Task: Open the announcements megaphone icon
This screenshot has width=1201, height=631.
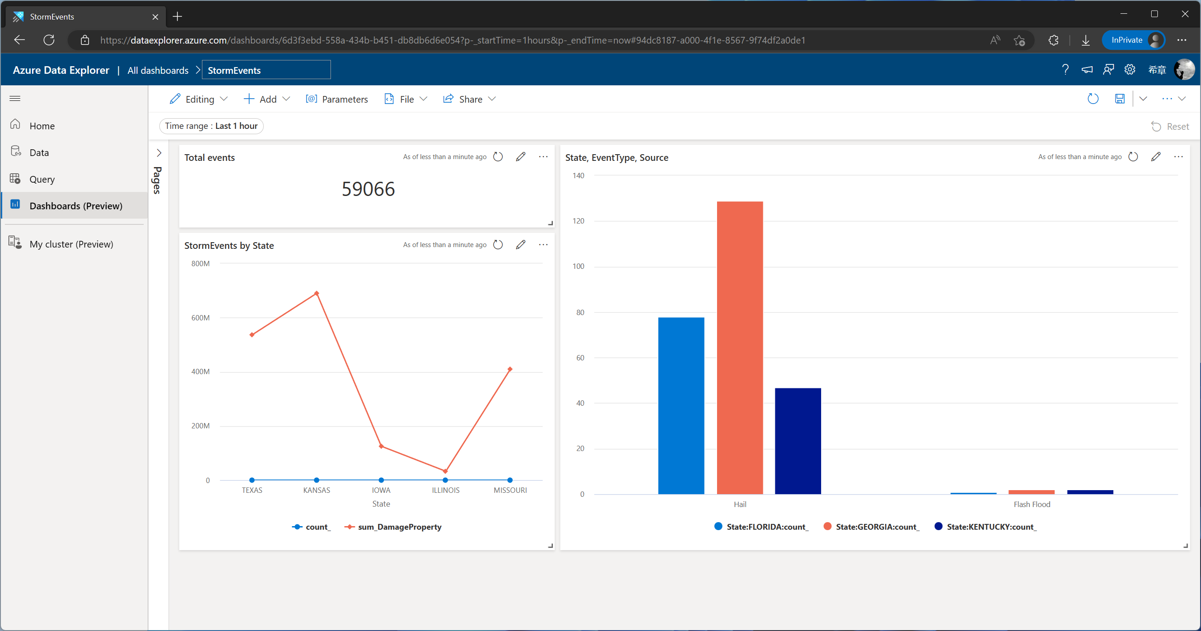Action: point(1087,70)
